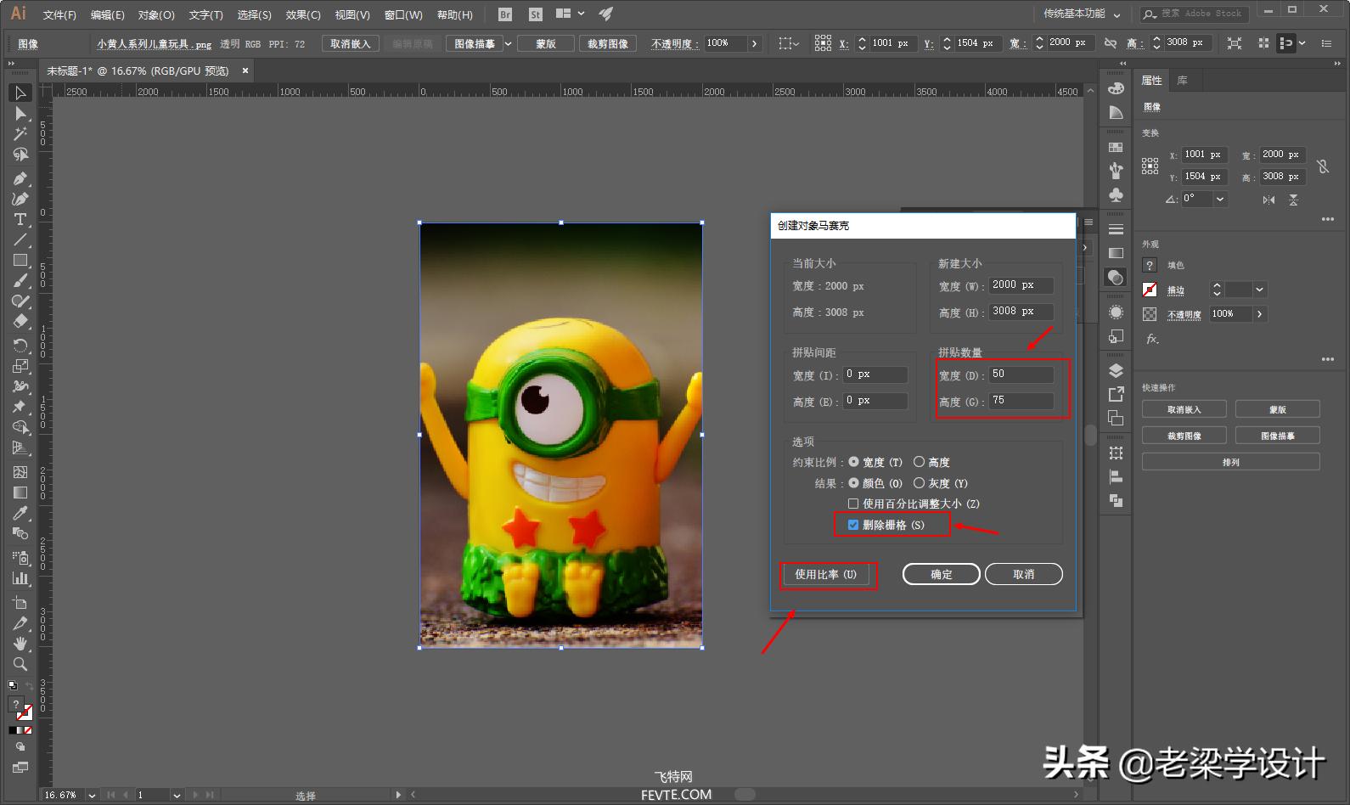Screen dimensions: 1350x805
Task: Select the Selection tool arrow
Action: click(x=20, y=93)
